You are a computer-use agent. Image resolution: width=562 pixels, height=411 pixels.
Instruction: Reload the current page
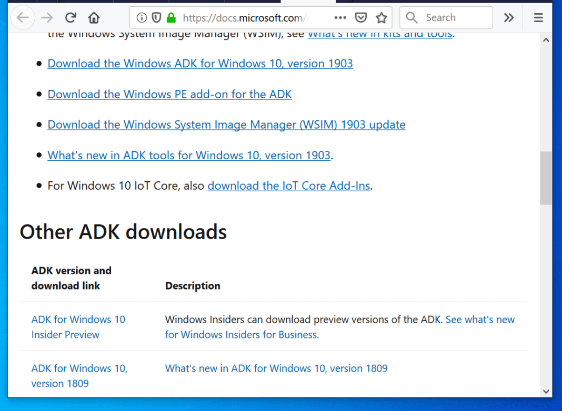pos(70,17)
